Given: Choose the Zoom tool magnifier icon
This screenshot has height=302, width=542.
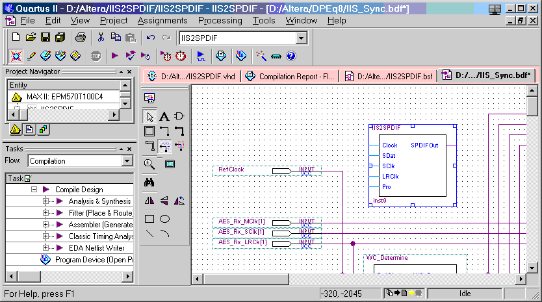Looking at the screenshot, I should 149,164.
